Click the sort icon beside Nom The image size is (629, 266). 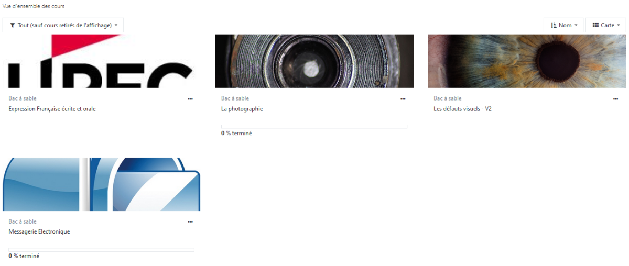[554, 25]
